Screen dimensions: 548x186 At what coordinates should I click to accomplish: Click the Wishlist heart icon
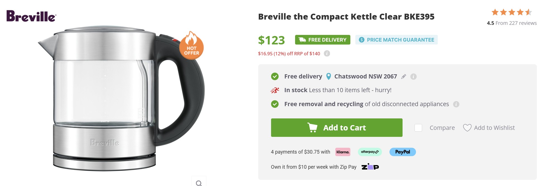click(x=467, y=128)
